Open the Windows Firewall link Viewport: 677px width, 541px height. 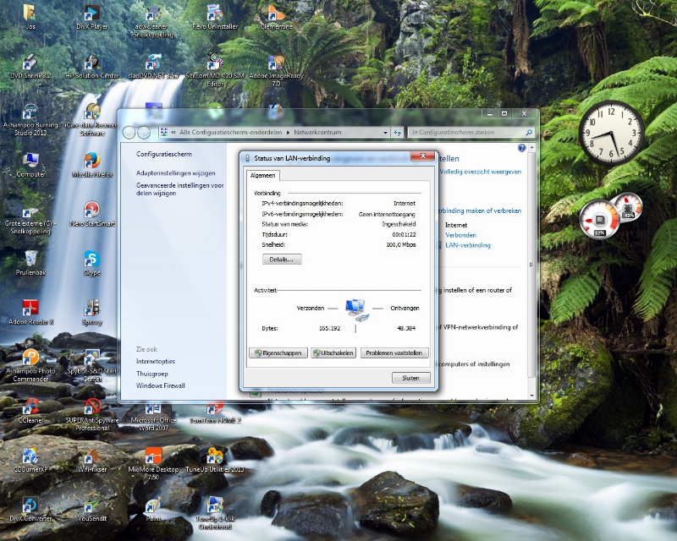pyautogui.click(x=160, y=385)
